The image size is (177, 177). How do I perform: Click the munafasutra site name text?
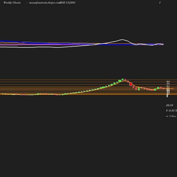coord(45,3)
